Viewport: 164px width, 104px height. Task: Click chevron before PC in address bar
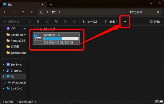point(48,12)
